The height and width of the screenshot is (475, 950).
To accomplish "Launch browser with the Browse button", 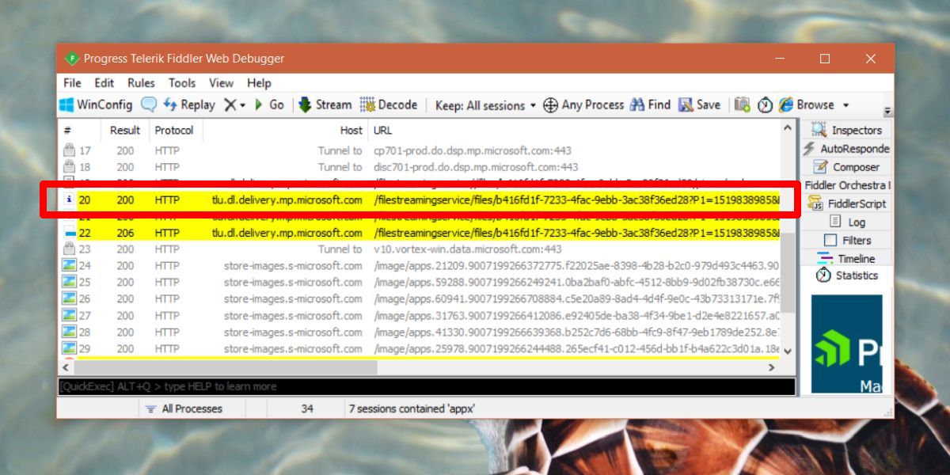I will pos(807,104).
